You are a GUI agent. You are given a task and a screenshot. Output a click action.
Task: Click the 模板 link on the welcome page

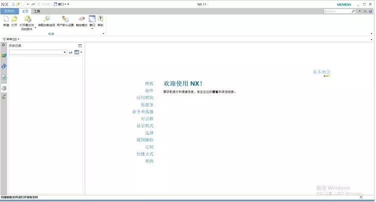click(149, 84)
